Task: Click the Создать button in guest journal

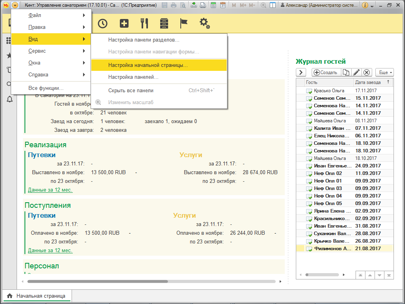Action: click(326, 72)
